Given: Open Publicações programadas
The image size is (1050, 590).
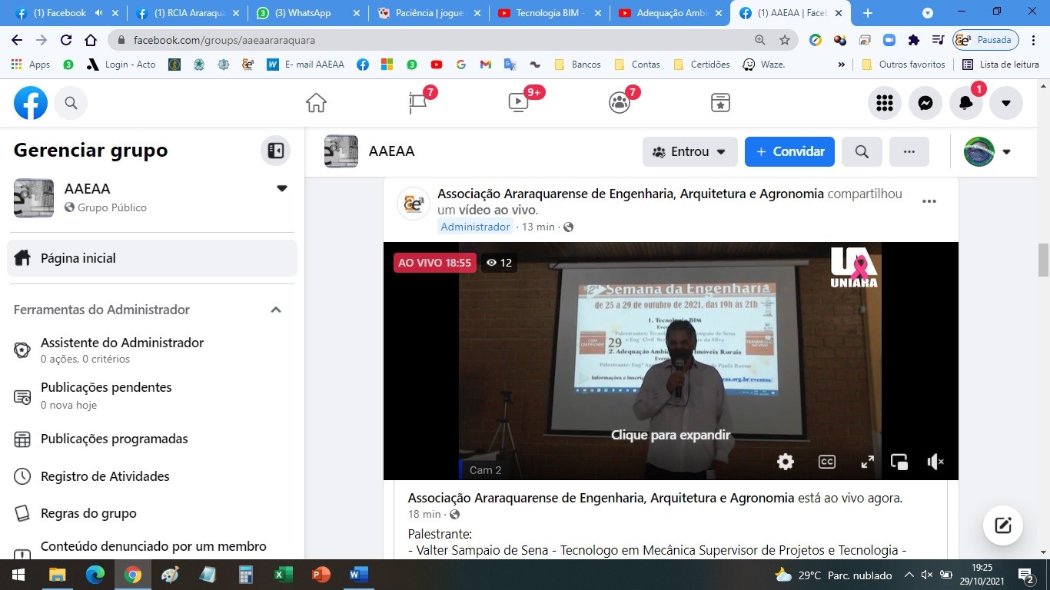Looking at the screenshot, I should [152, 439].
